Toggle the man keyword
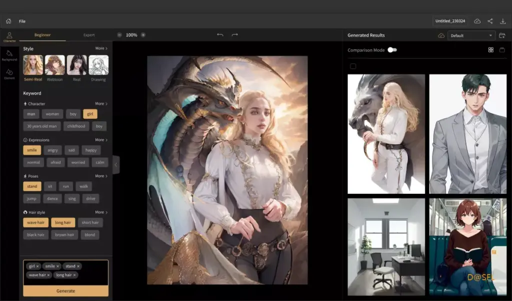This screenshot has width=512, height=301. (31, 114)
